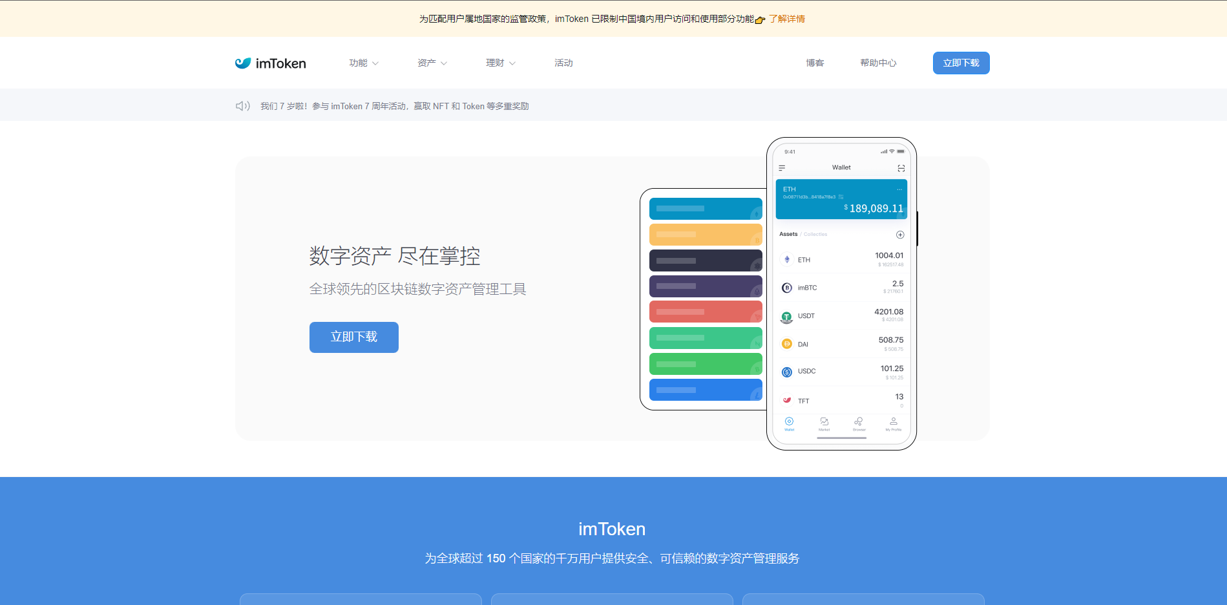Image resolution: width=1227 pixels, height=605 pixels.
Task: Click the Market tab icon in phone mockup
Action: tap(824, 421)
